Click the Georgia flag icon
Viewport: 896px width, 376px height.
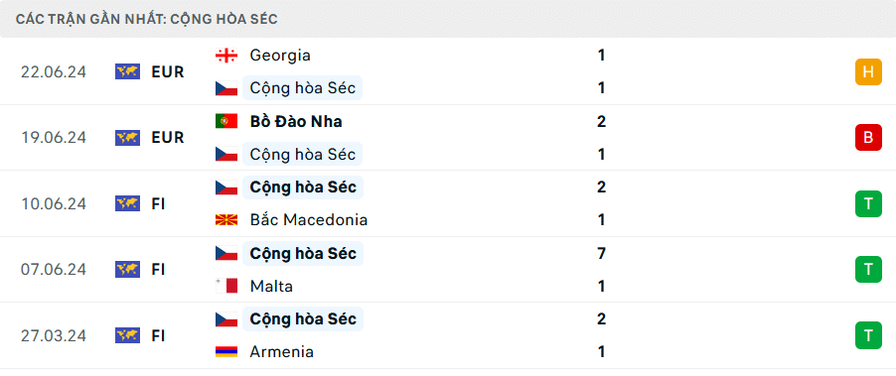(x=226, y=56)
